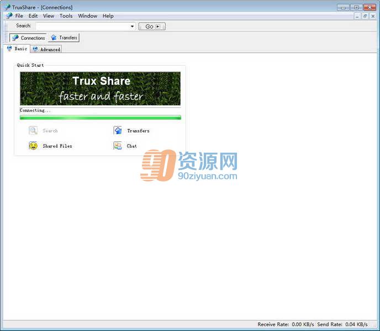This screenshot has height=331, width=380.
Task: Click the TruxShare icon in title bar
Action: pos(8,7)
